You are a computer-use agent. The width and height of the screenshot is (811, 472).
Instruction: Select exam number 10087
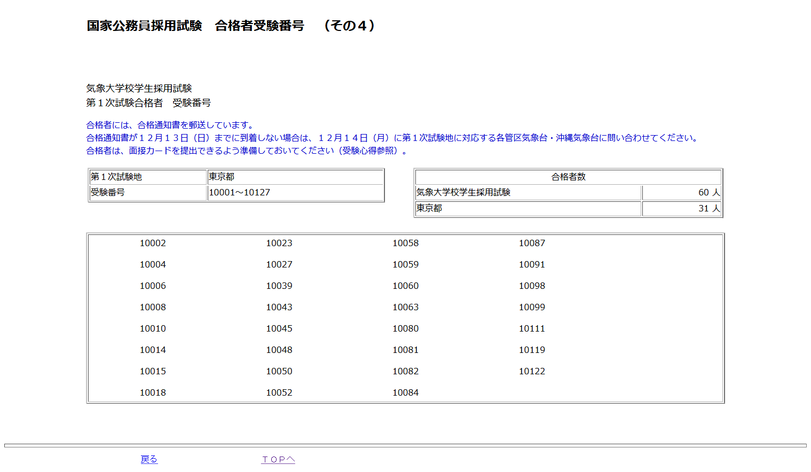coord(532,243)
